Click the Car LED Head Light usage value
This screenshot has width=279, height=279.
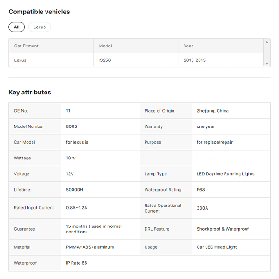[x=217, y=247]
